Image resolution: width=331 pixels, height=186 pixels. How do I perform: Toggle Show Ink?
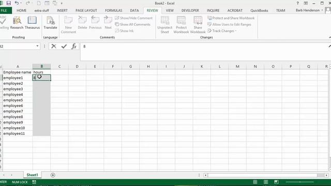[x=124, y=31]
